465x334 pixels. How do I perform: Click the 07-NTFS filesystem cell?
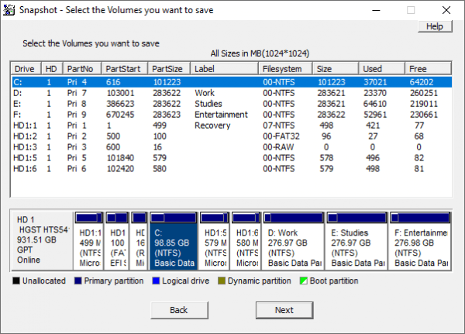279,126
